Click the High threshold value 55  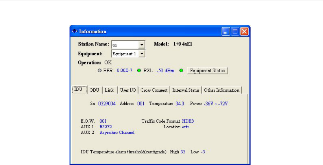183,152
